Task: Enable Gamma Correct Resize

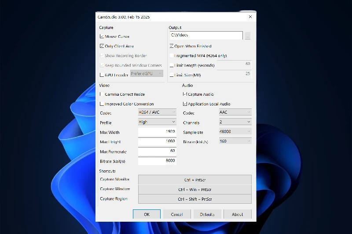Action: tap(102, 94)
